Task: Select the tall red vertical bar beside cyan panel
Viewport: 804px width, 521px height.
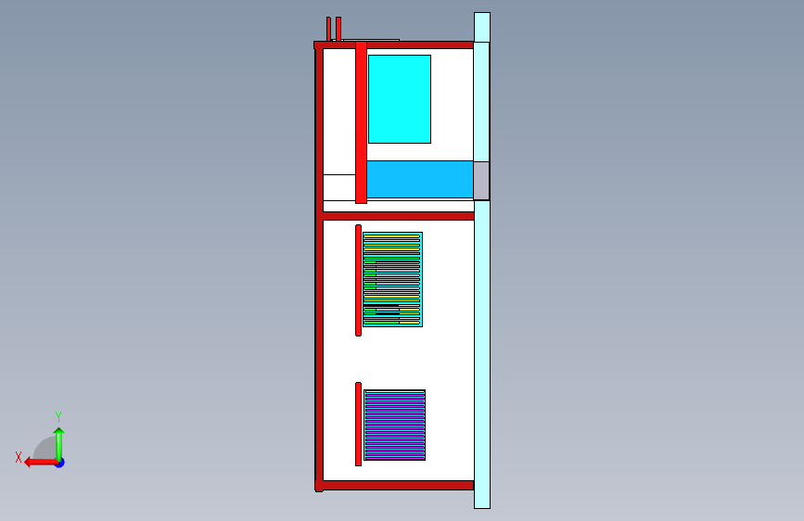Action: click(361, 122)
